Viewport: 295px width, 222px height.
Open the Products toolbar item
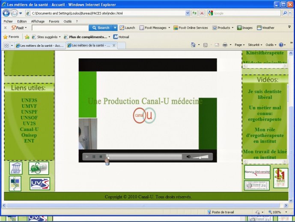223,28
